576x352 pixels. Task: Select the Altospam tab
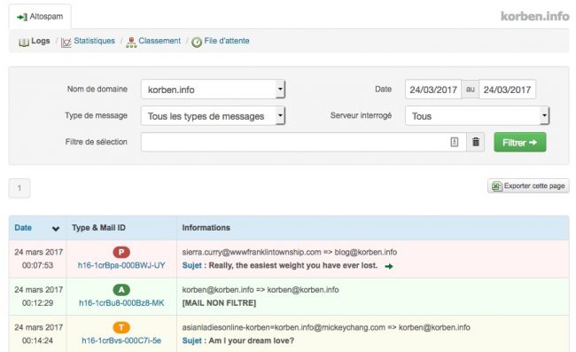tap(40, 17)
